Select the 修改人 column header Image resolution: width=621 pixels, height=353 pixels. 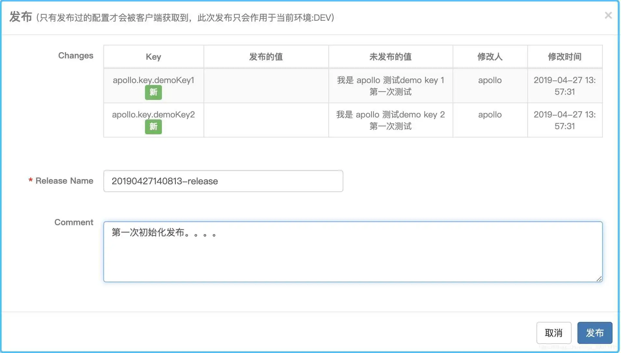(x=490, y=57)
